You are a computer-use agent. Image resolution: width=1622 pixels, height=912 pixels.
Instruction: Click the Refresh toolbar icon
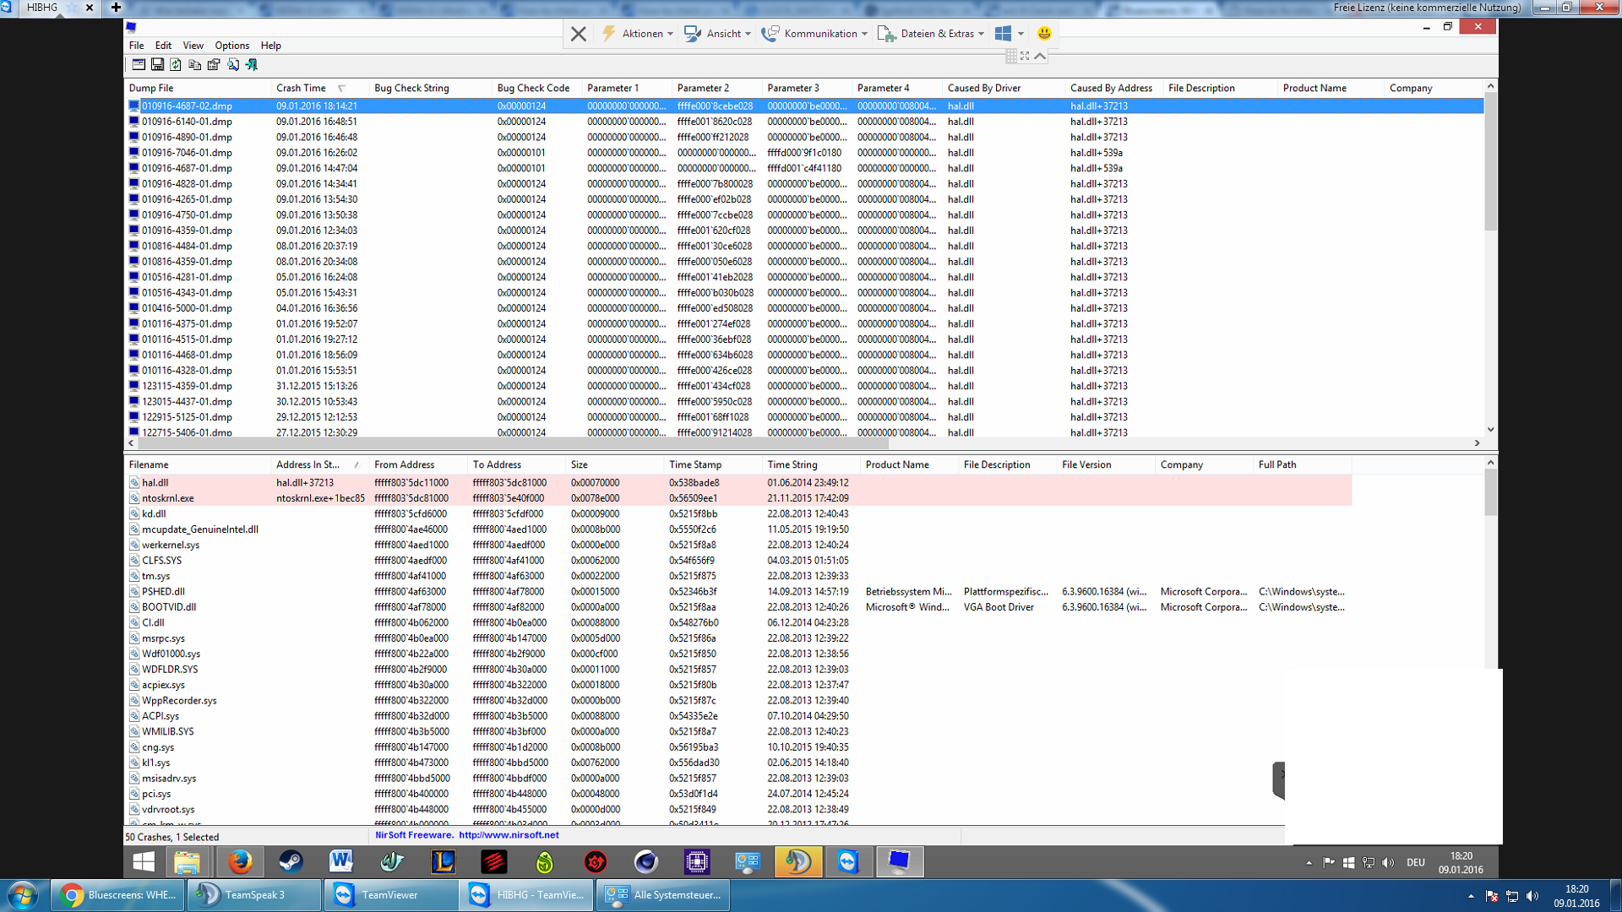pos(176,65)
